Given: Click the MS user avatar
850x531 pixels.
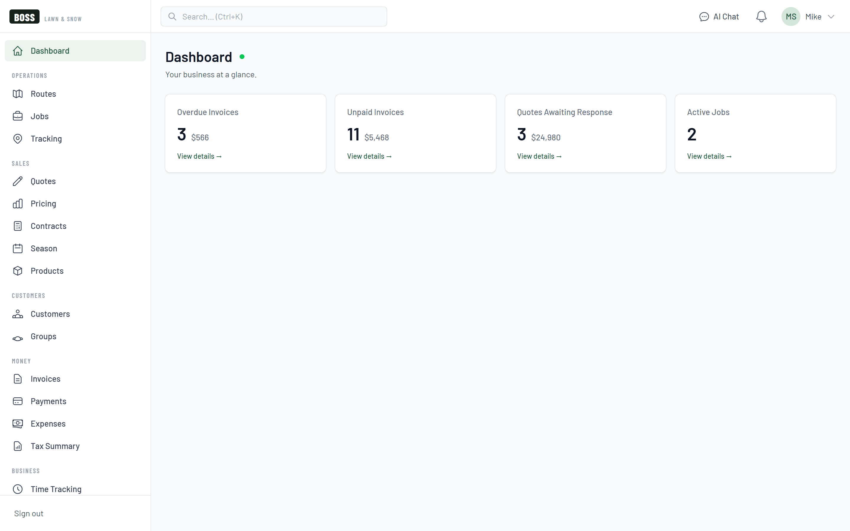Looking at the screenshot, I should tap(791, 17).
